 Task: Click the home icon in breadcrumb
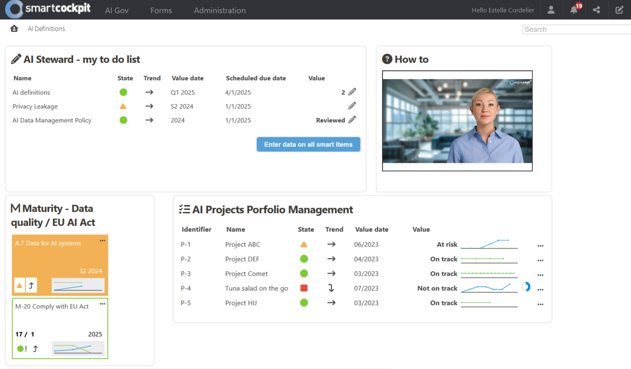pyautogui.click(x=14, y=28)
